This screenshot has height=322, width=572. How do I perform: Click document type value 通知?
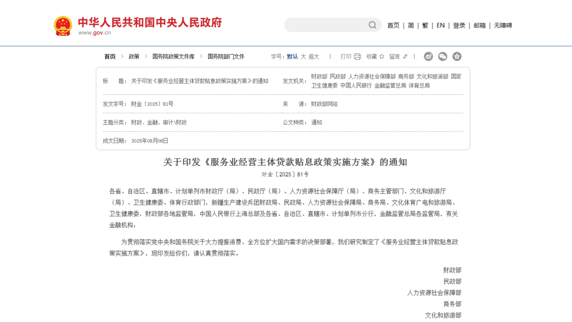(316, 122)
